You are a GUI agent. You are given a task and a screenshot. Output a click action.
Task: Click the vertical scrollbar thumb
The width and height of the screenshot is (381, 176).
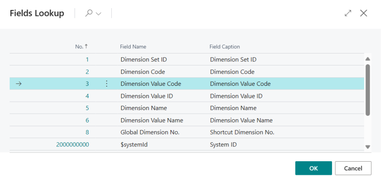click(367, 90)
